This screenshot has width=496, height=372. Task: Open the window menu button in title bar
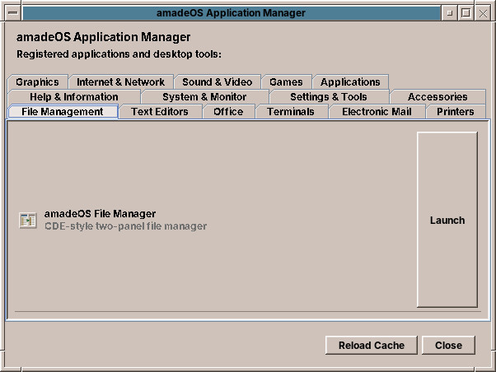click(x=13, y=13)
